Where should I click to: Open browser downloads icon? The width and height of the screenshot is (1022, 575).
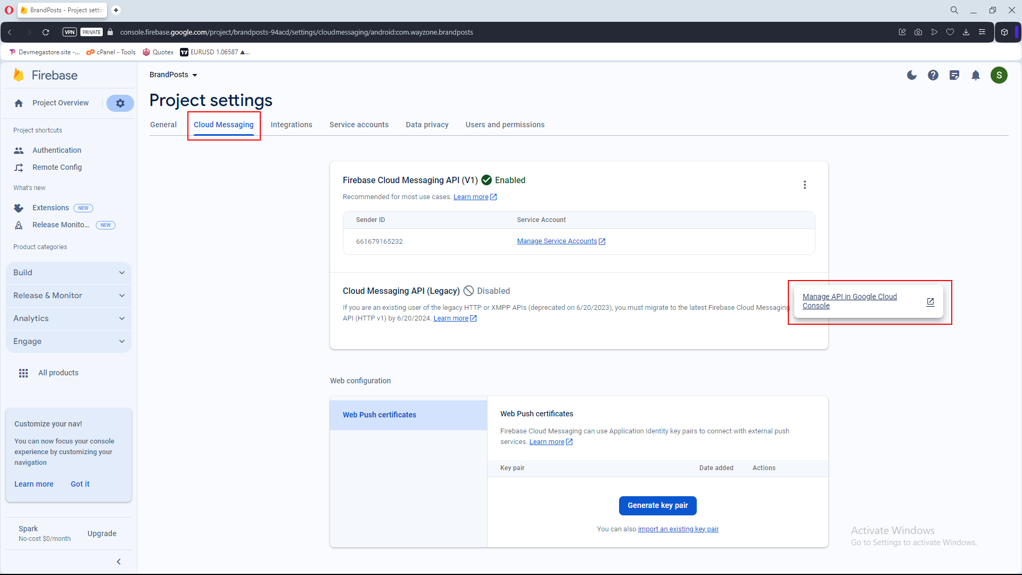click(966, 32)
